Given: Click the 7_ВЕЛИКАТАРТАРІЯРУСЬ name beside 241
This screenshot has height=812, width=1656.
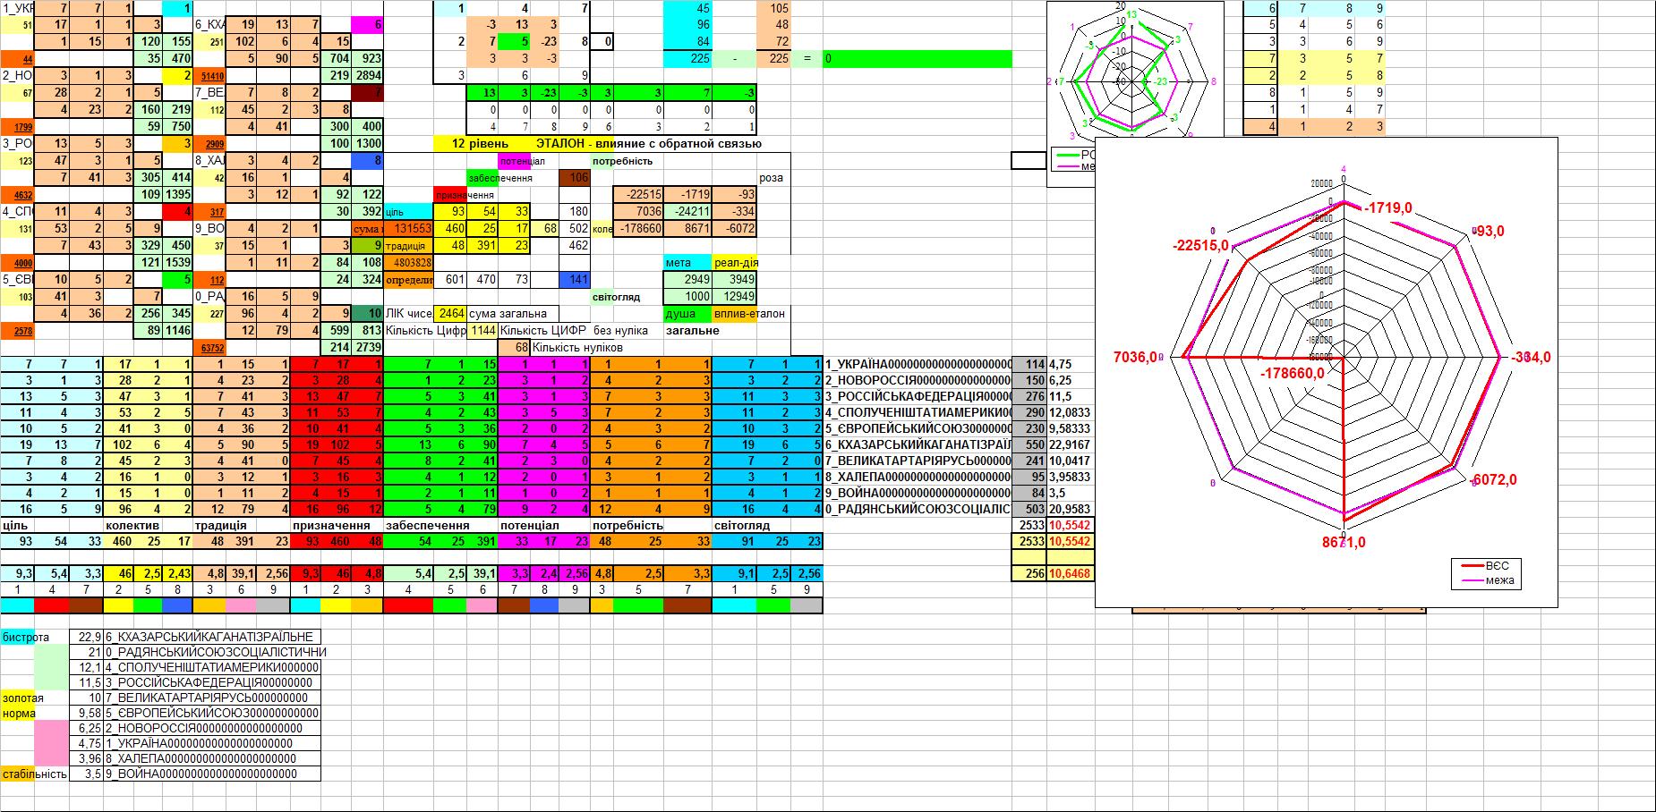Looking at the screenshot, I should pyautogui.click(x=918, y=461).
